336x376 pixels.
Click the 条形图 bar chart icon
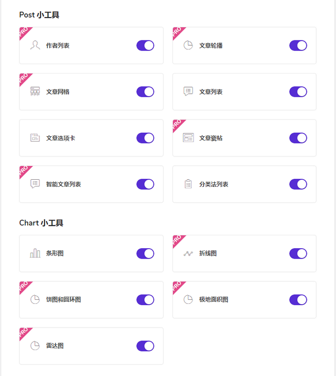(x=35, y=253)
